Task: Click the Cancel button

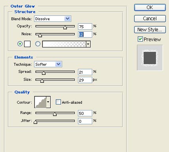Action: (150, 19)
